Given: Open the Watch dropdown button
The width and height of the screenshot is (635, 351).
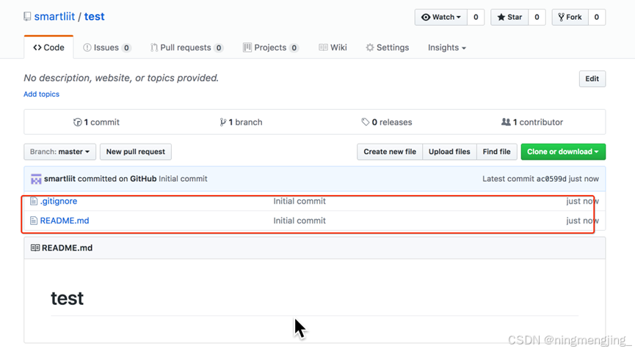Looking at the screenshot, I should pyautogui.click(x=441, y=17).
